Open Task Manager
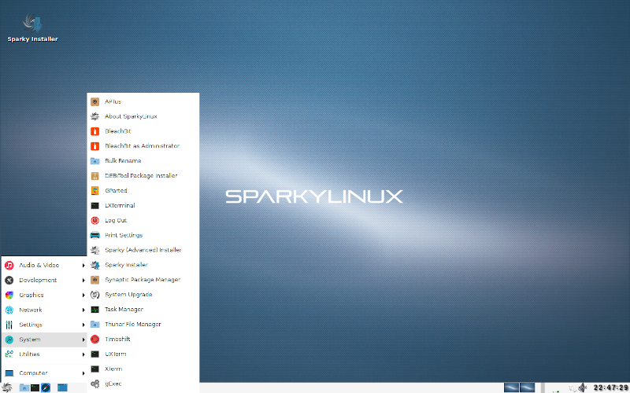 click(x=143, y=309)
